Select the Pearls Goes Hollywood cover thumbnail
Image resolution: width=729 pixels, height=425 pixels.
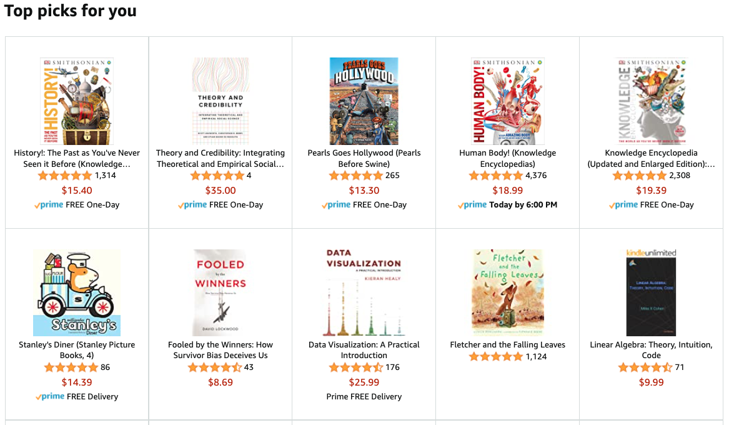coord(364,101)
